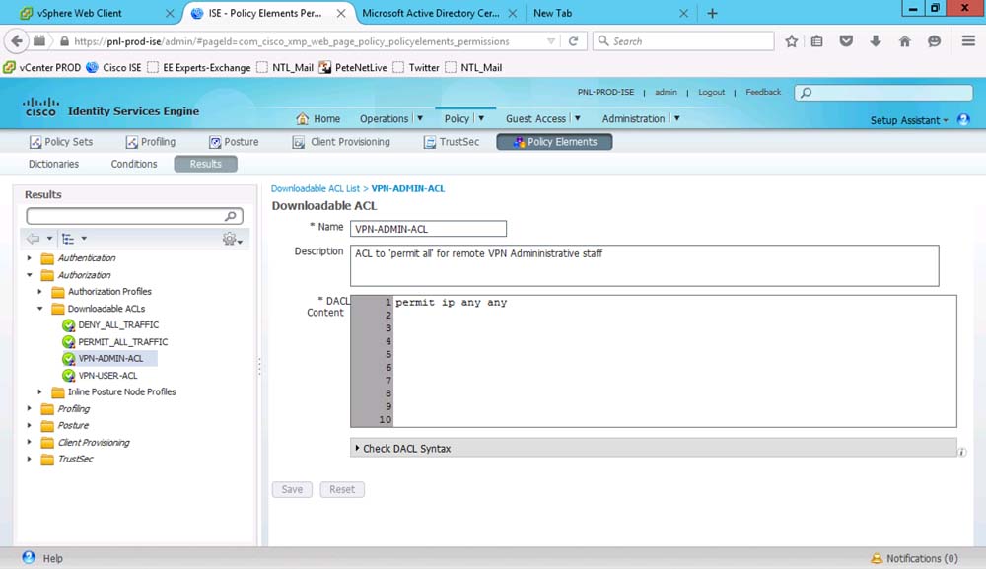Expand the Authentication folder
The width and height of the screenshot is (986, 569).
[29, 258]
